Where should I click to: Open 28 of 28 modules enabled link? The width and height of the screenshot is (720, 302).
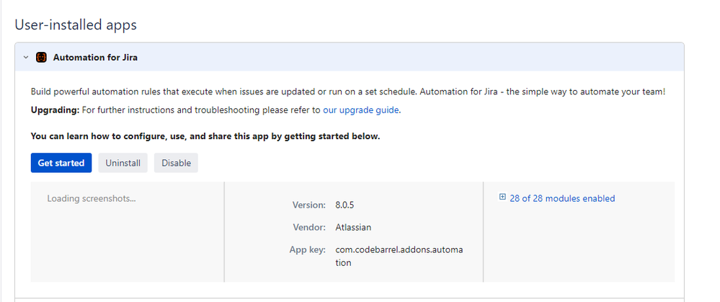point(562,198)
